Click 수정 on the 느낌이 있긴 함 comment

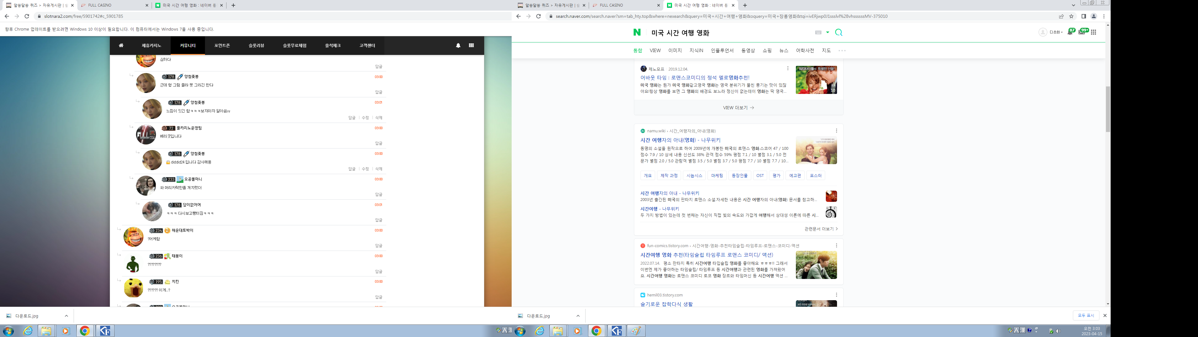point(366,118)
